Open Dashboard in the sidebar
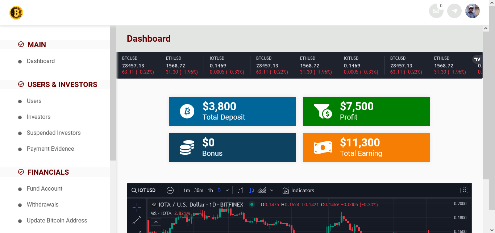 coord(41,61)
